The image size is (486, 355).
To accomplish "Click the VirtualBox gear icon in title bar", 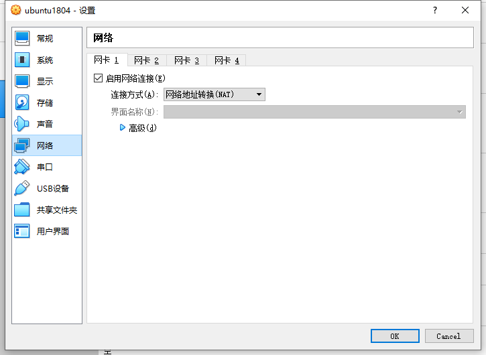I will tap(16, 10).
